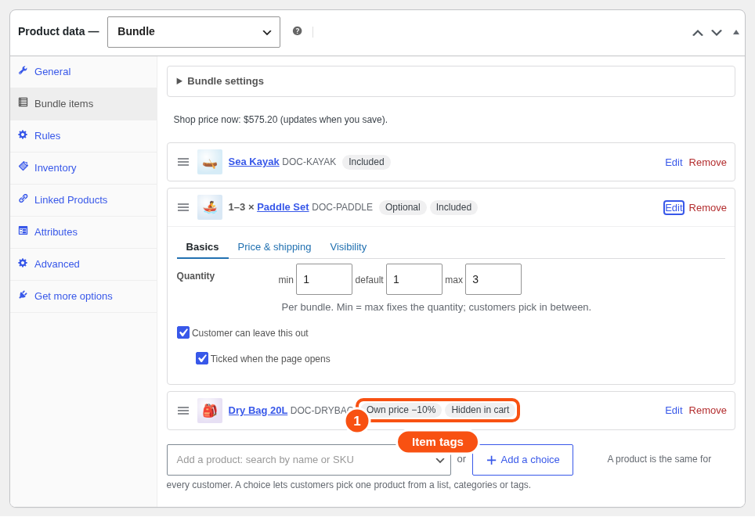
Task: Click the default quantity field
Action: coord(414,279)
